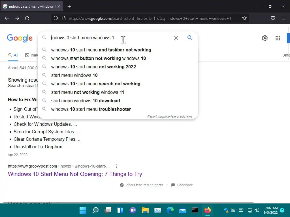Open Task View on the taskbar

[x=108, y=210]
